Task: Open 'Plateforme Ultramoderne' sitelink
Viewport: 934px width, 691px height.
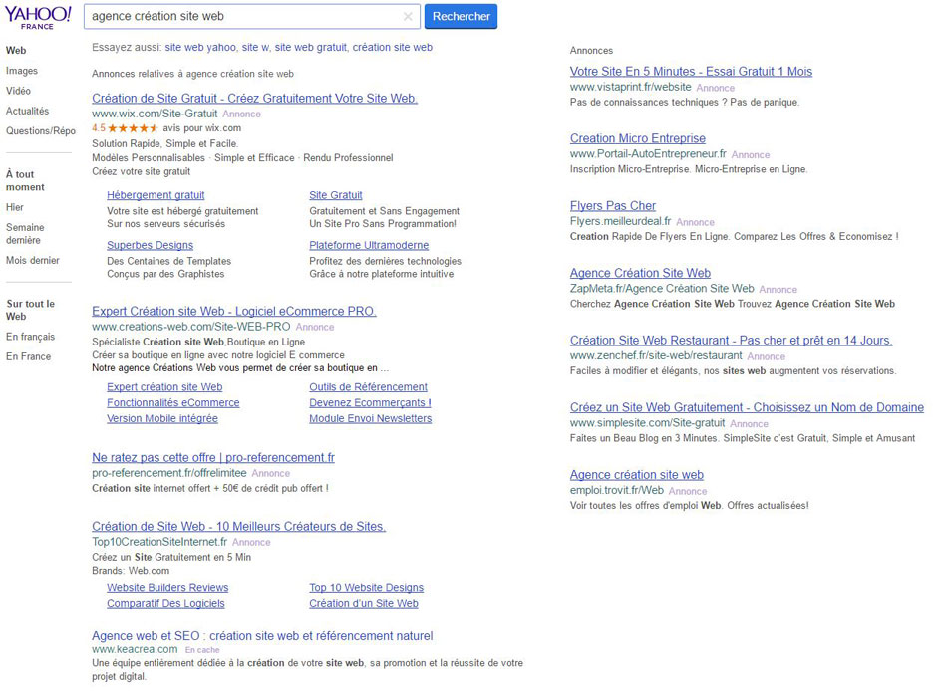Action: point(369,245)
